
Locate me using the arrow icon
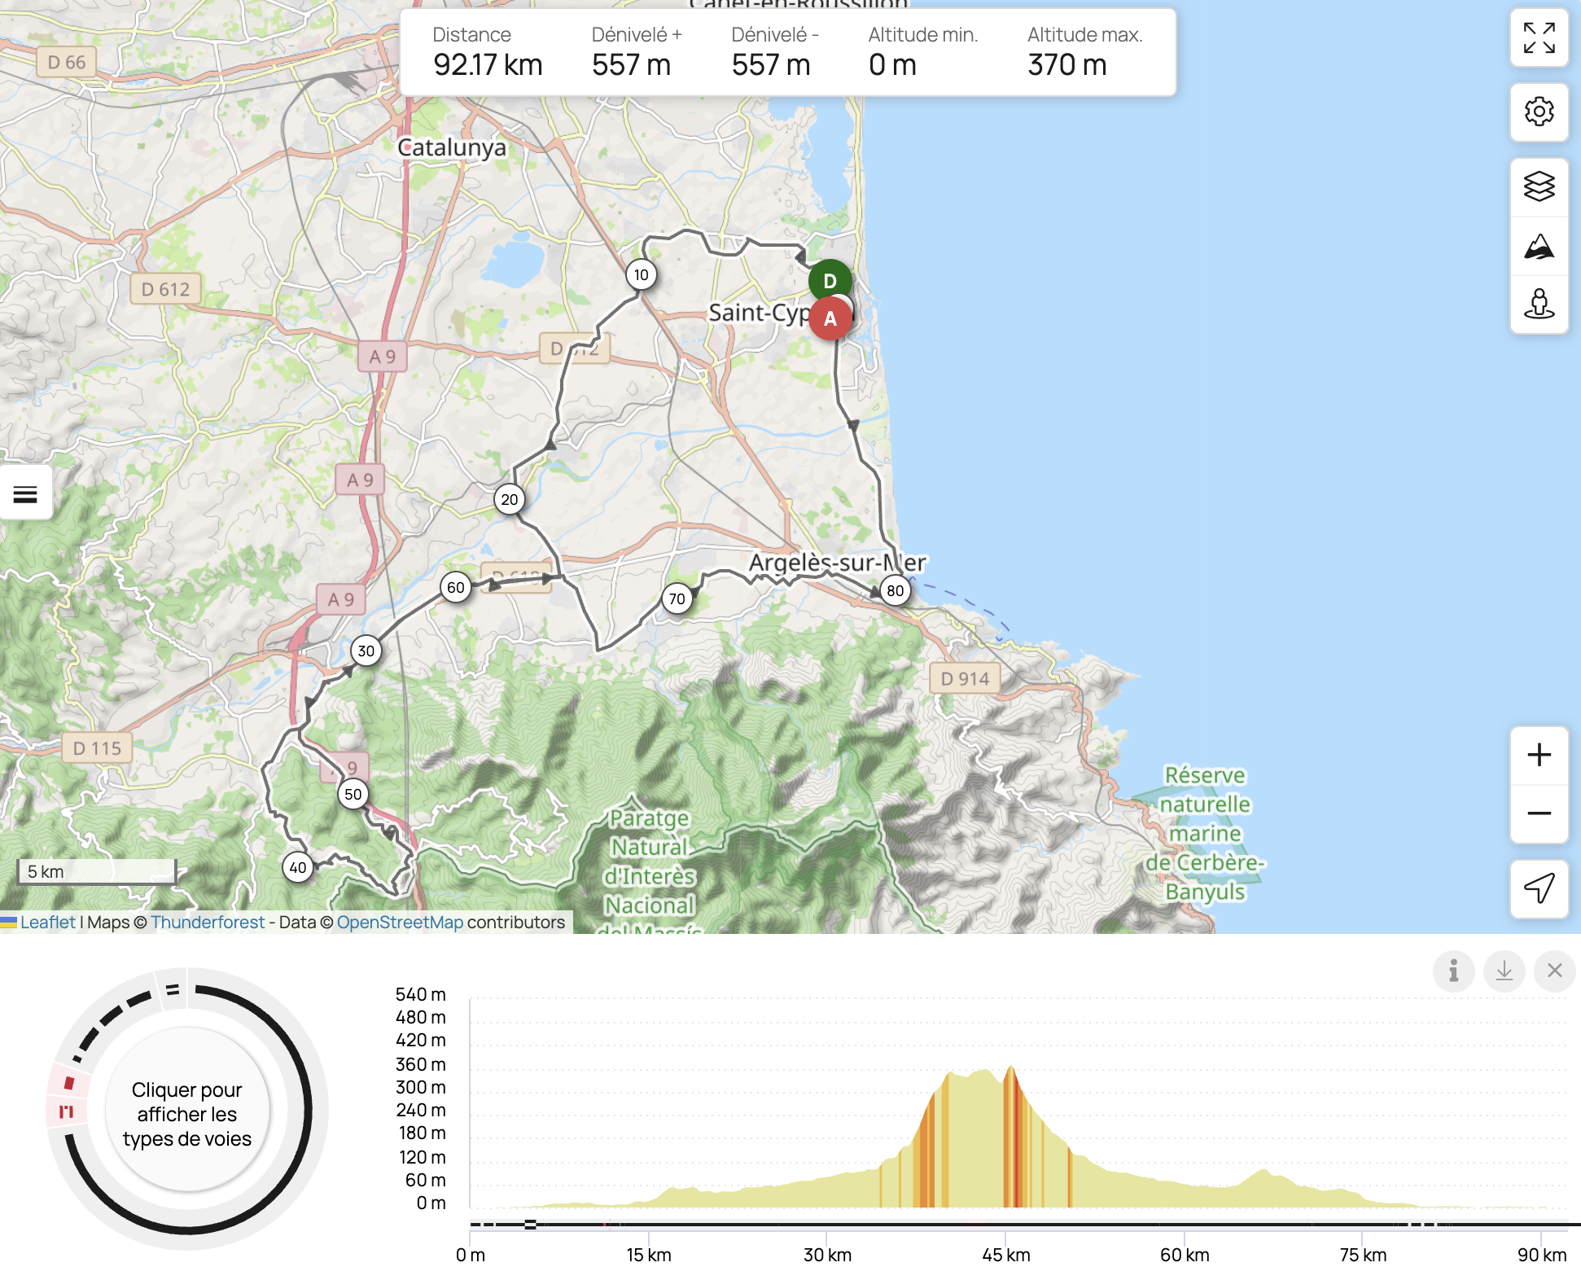(x=1539, y=888)
